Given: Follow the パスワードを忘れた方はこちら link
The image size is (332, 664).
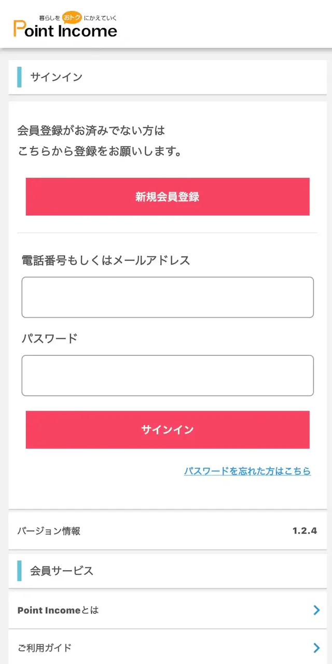Looking at the screenshot, I should point(247,471).
